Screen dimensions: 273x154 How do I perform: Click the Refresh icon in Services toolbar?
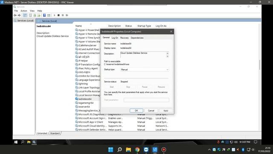tap(35, 15)
